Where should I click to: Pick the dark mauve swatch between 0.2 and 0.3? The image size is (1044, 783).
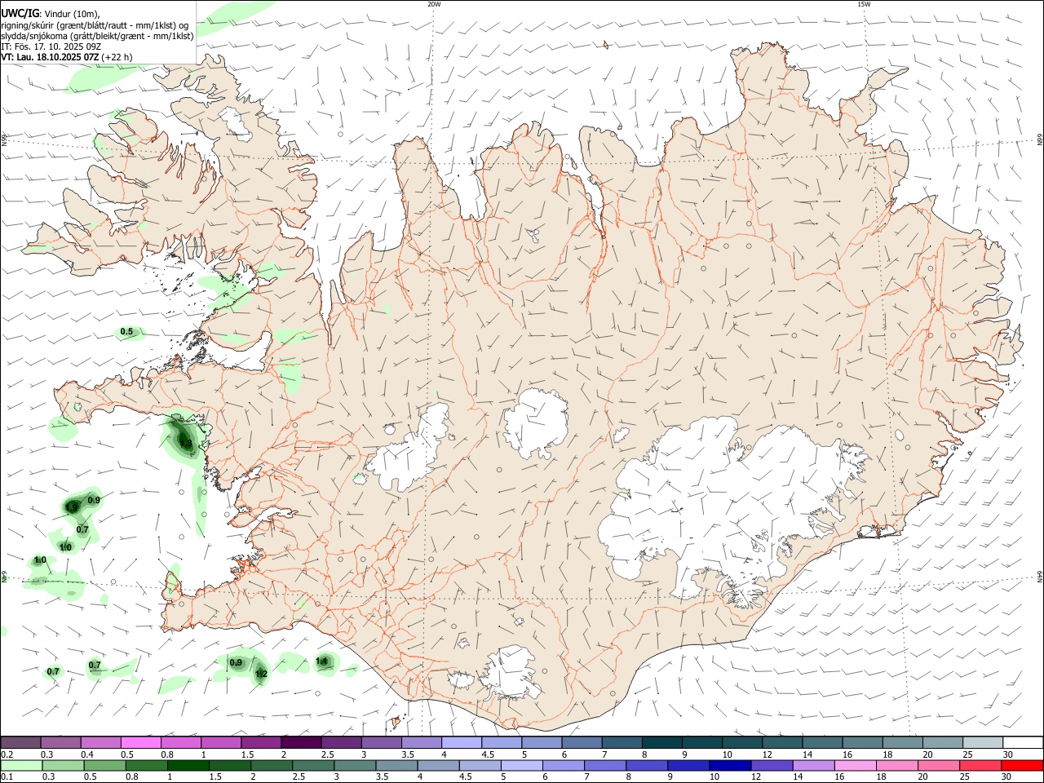point(21,742)
